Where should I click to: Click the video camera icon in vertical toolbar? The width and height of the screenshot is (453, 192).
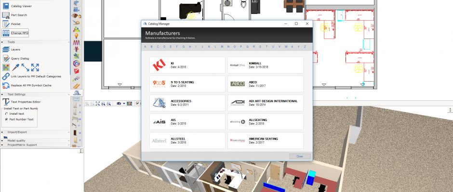coord(76,9)
